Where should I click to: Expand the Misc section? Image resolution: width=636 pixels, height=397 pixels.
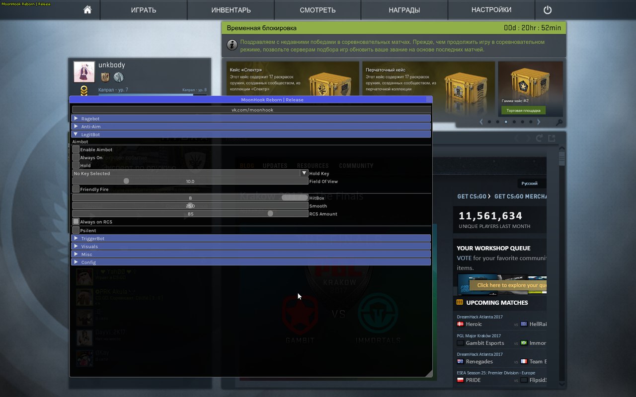pyautogui.click(x=251, y=254)
